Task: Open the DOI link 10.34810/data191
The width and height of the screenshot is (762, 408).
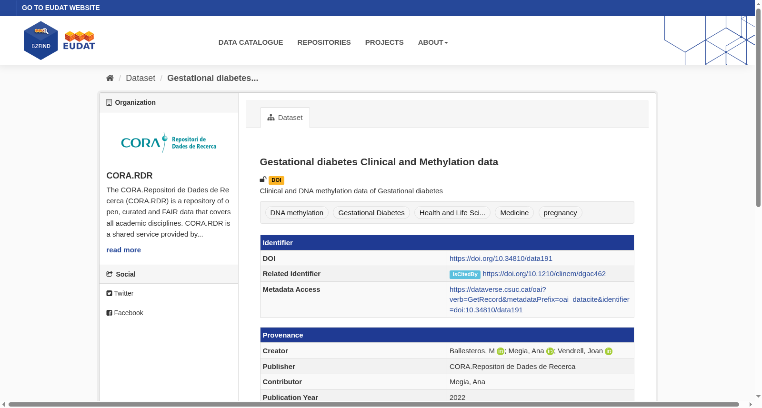Action: [x=501, y=259]
